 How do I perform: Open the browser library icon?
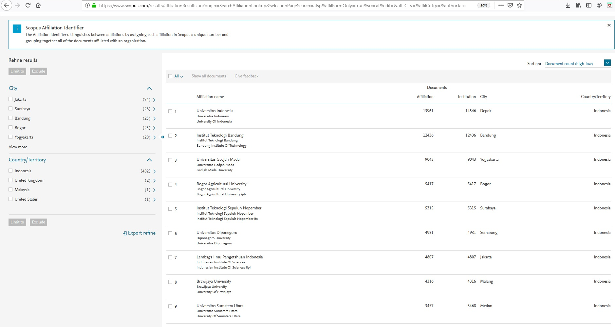point(578,5)
